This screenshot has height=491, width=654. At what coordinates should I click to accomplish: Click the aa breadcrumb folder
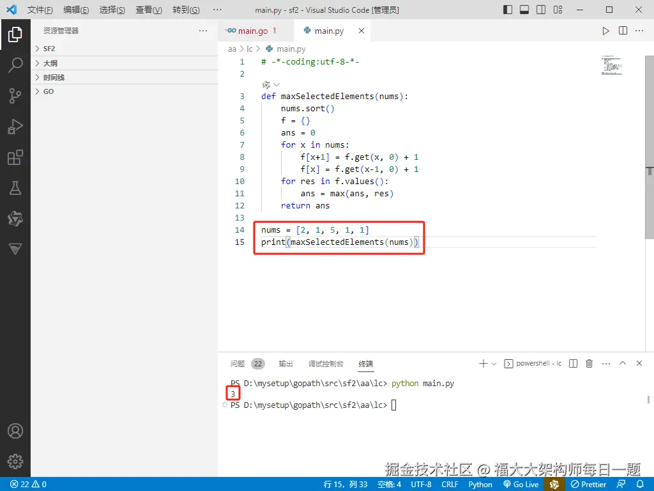tap(232, 49)
